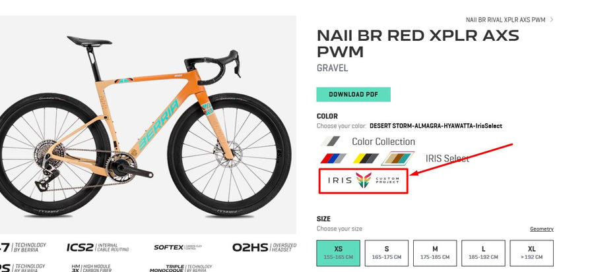This screenshot has width=594, height=272.
Task: Click the Triple Monocoque technology icon
Action: (178, 268)
